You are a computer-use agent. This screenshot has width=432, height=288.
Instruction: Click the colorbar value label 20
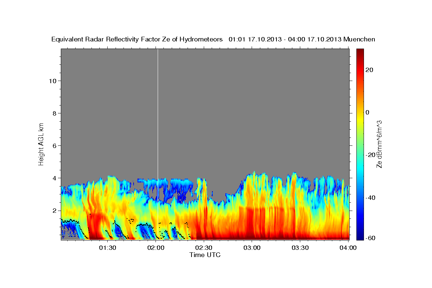pyautogui.click(x=369, y=70)
